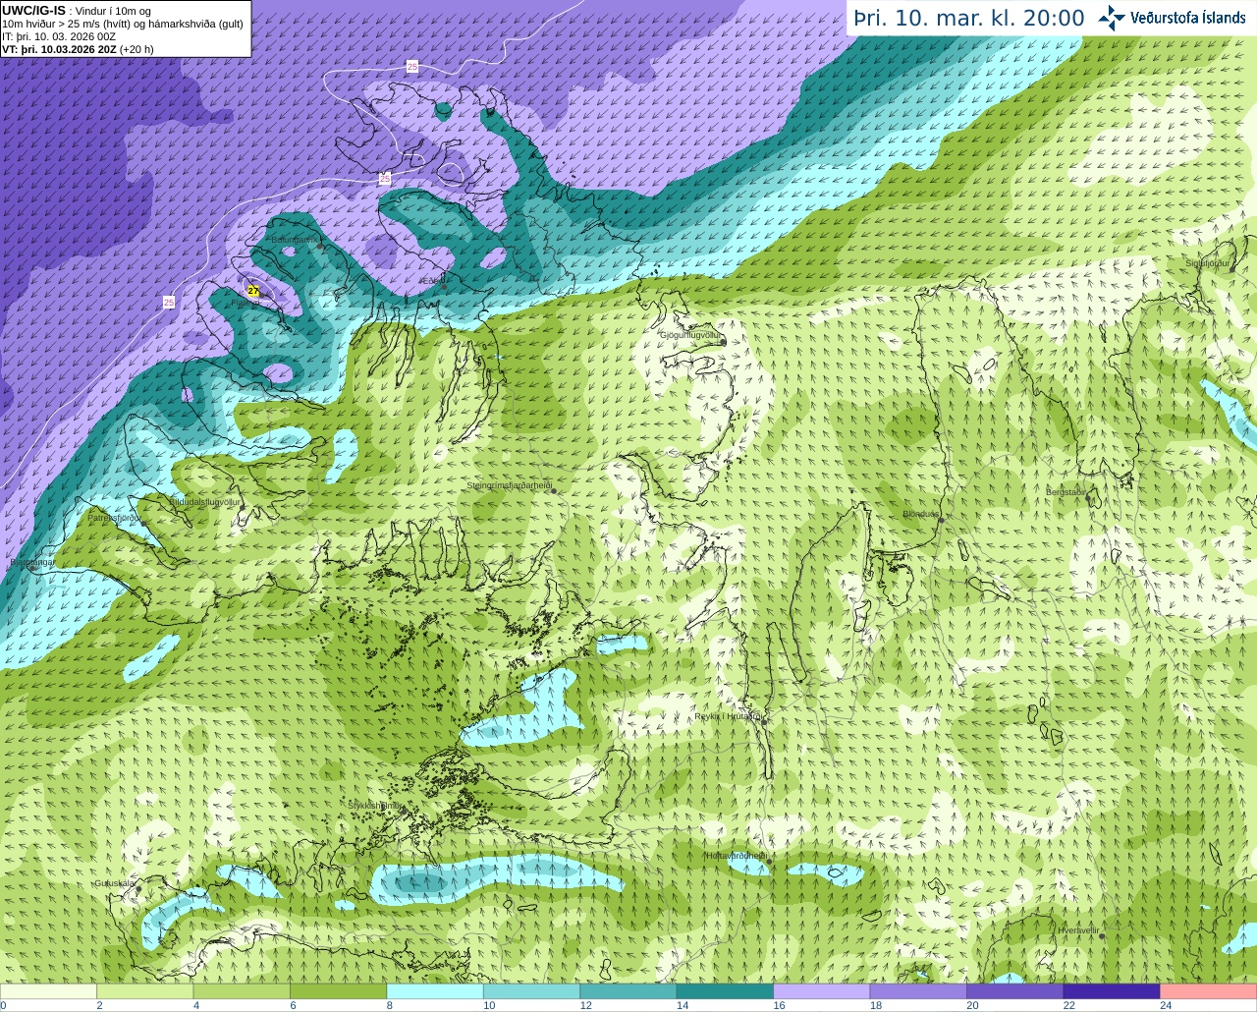Click the Æðey station label
The image size is (1257, 1012).
432,280
